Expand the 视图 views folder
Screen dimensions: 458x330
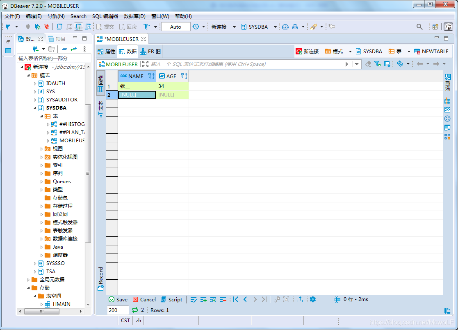(x=41, y=149)
